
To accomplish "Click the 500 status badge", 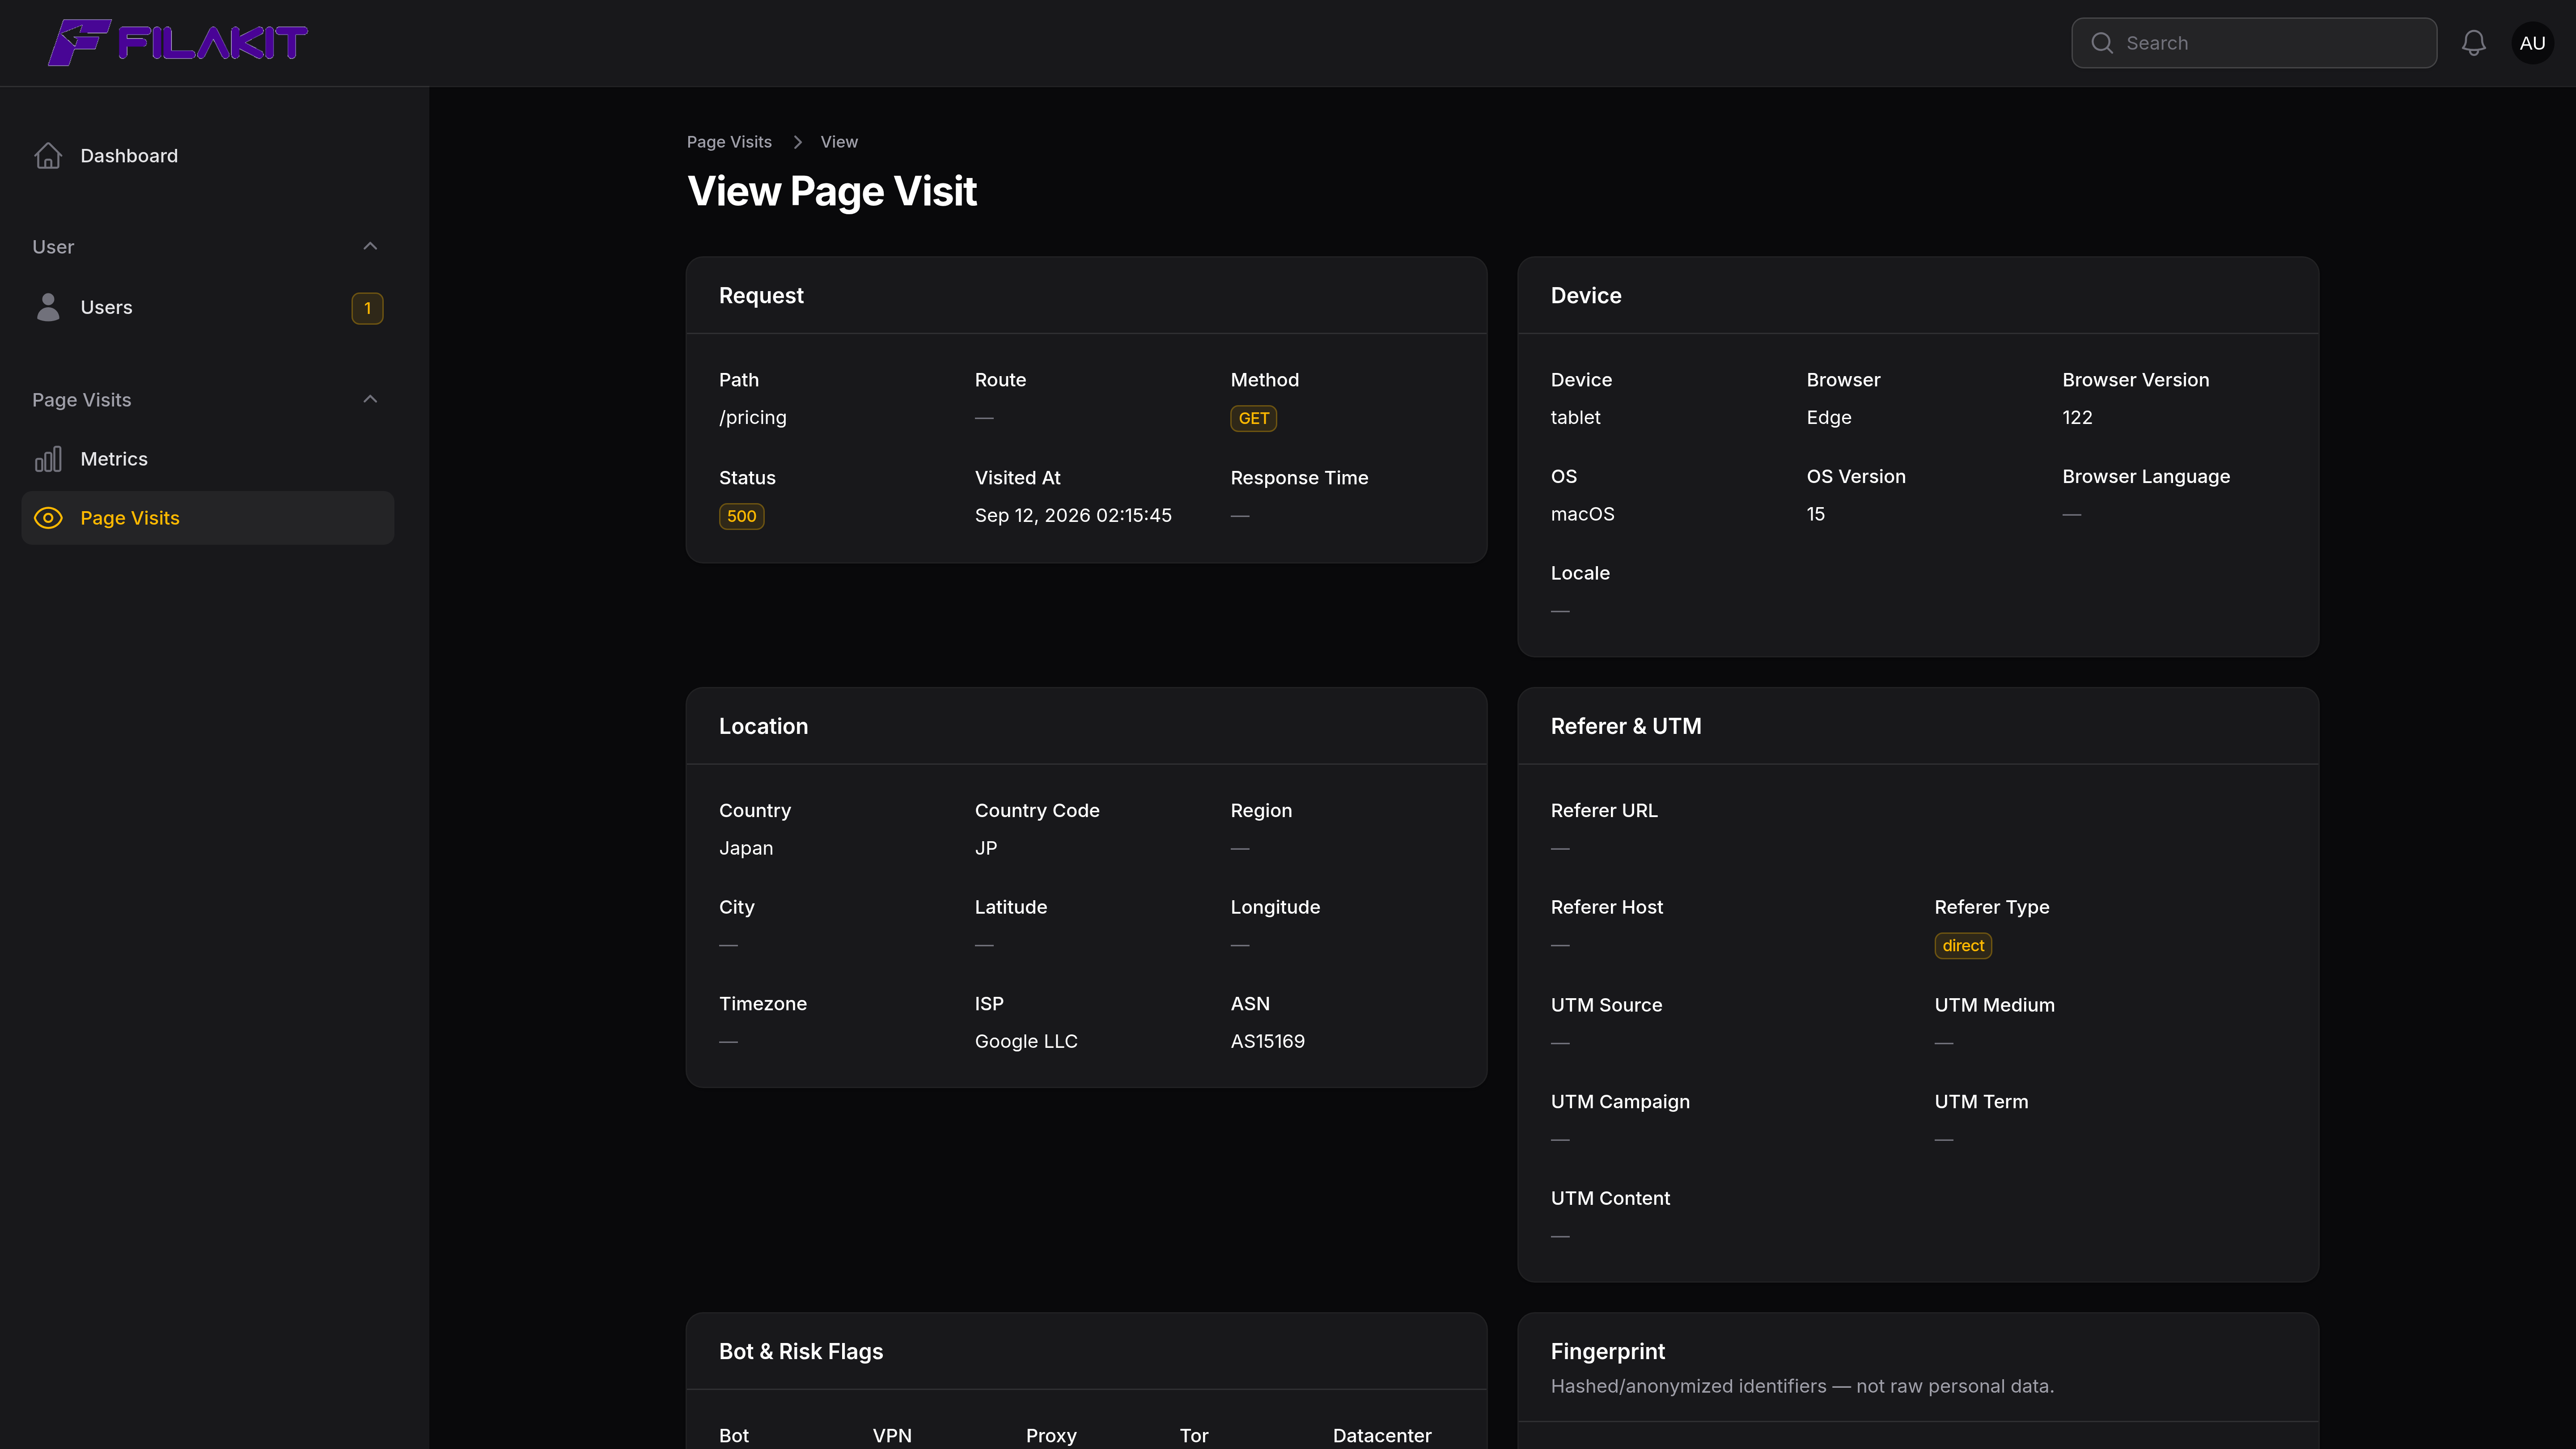I will coord(741,516).
